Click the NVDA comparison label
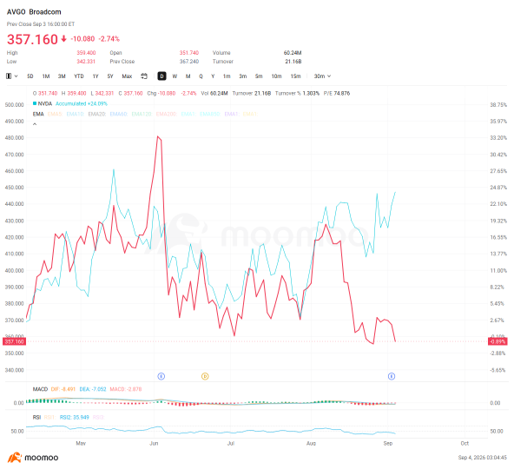The height and width of the screenshot is (469, 514). pos(45,103)
